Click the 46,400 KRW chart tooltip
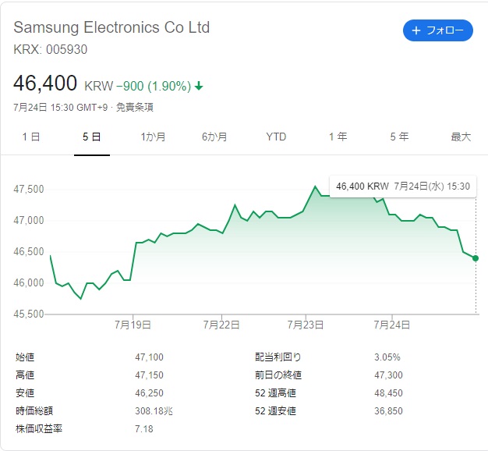This screenshot has width=488, height=451. (402, 186)
